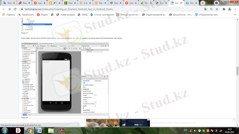The width and height of the screenshot is (239, 134).
Task: Open the unnamed globe bookmark after Яндекс
Action: pos(52,15)
